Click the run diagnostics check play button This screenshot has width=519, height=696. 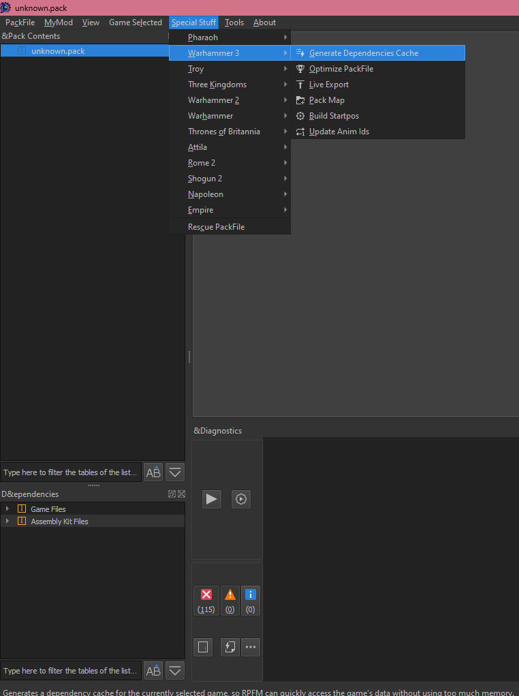click(x=212, y=499)
